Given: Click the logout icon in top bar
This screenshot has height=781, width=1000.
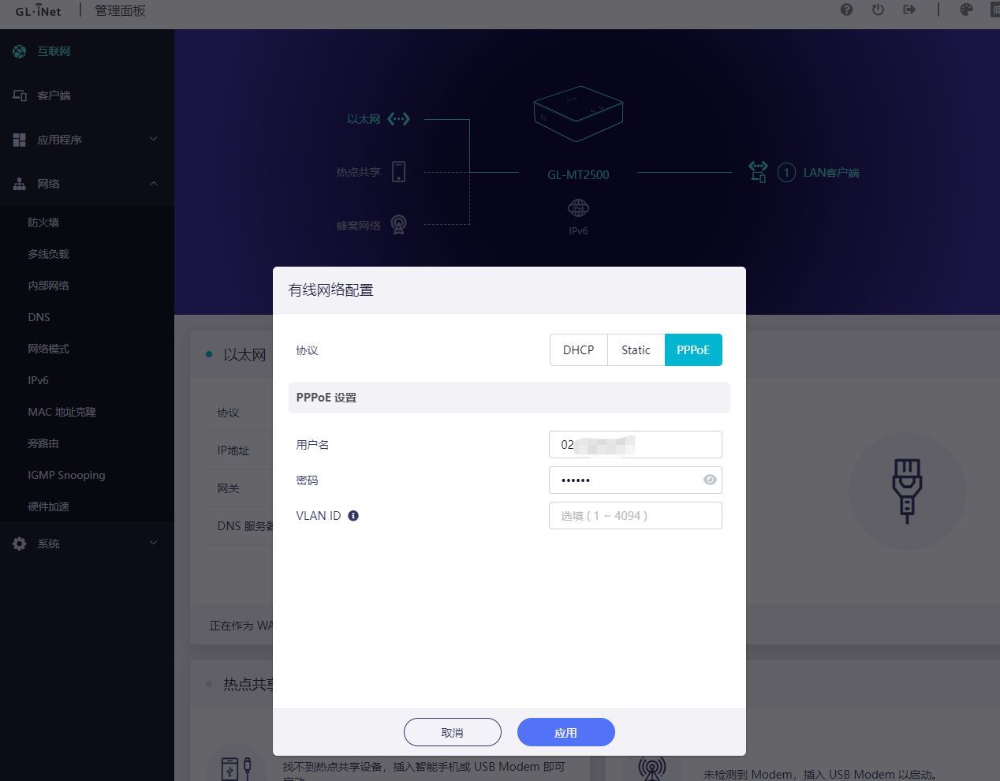Looking at the screenshot, I should [x=909, y=10].
